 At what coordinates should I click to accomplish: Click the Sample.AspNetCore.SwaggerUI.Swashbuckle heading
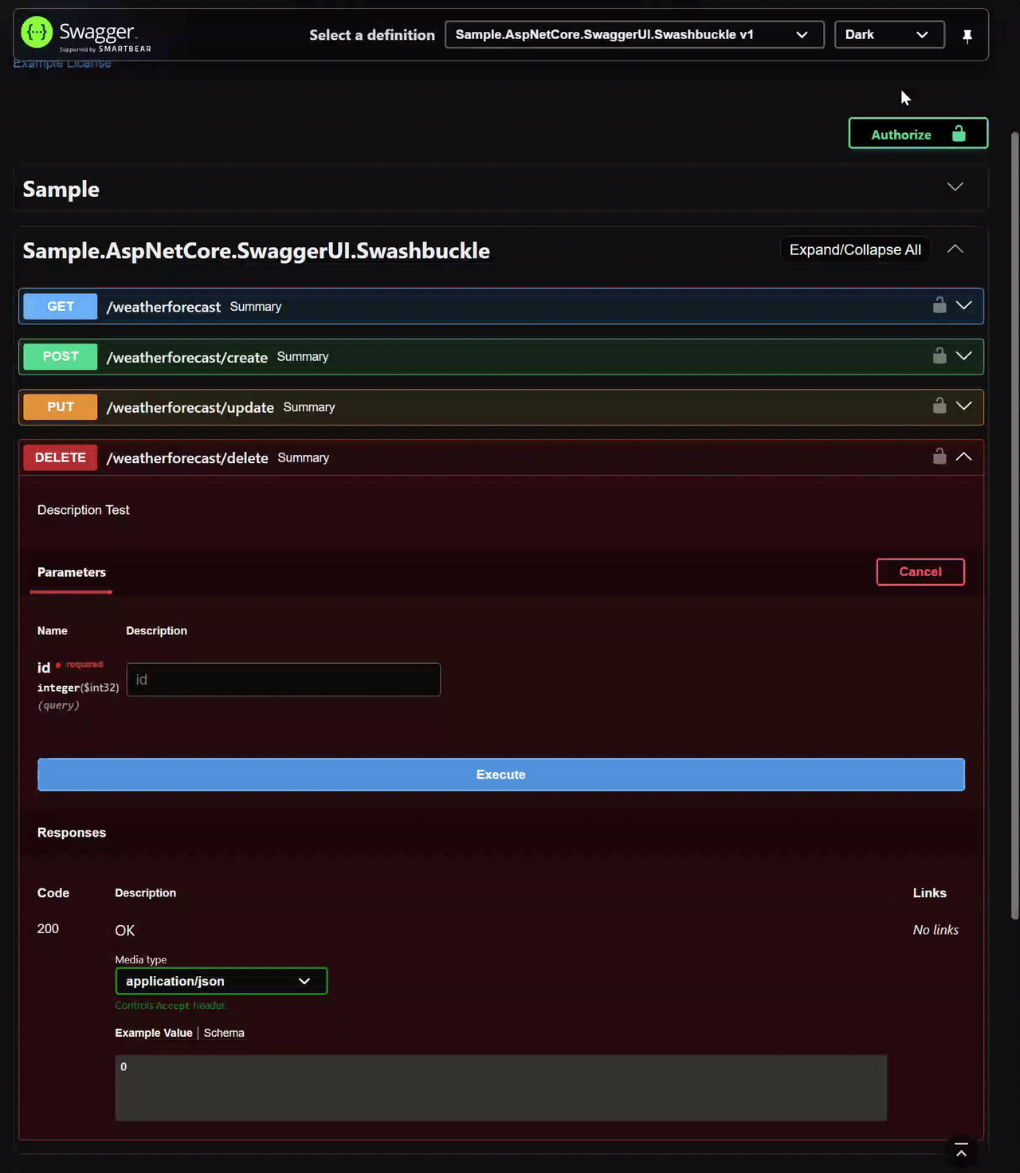click(x=257, y=251)
